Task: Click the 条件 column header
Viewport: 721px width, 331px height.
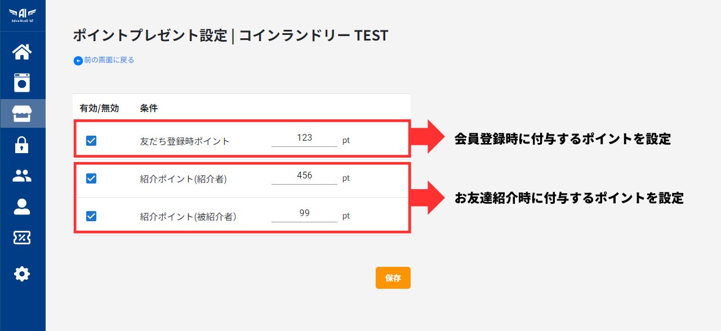Action: (149, 109)
